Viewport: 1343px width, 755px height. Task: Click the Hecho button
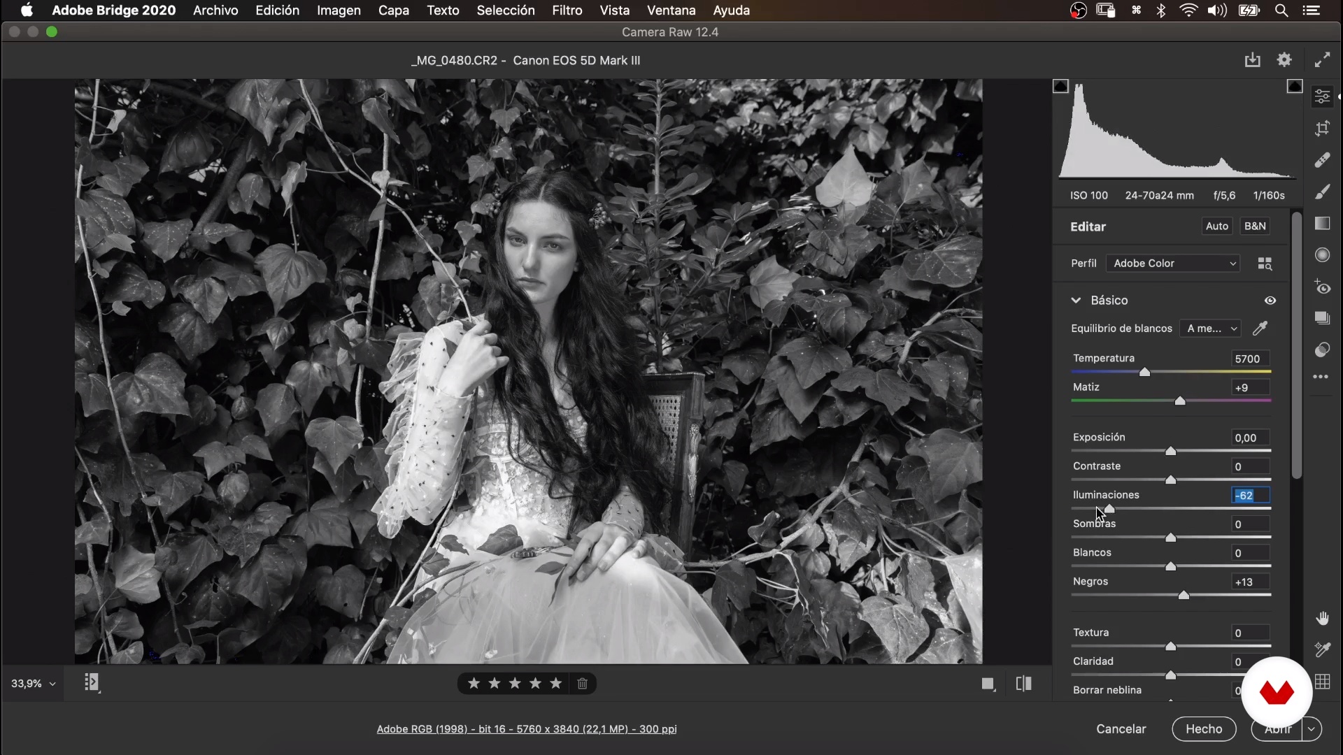(1204, 729)
